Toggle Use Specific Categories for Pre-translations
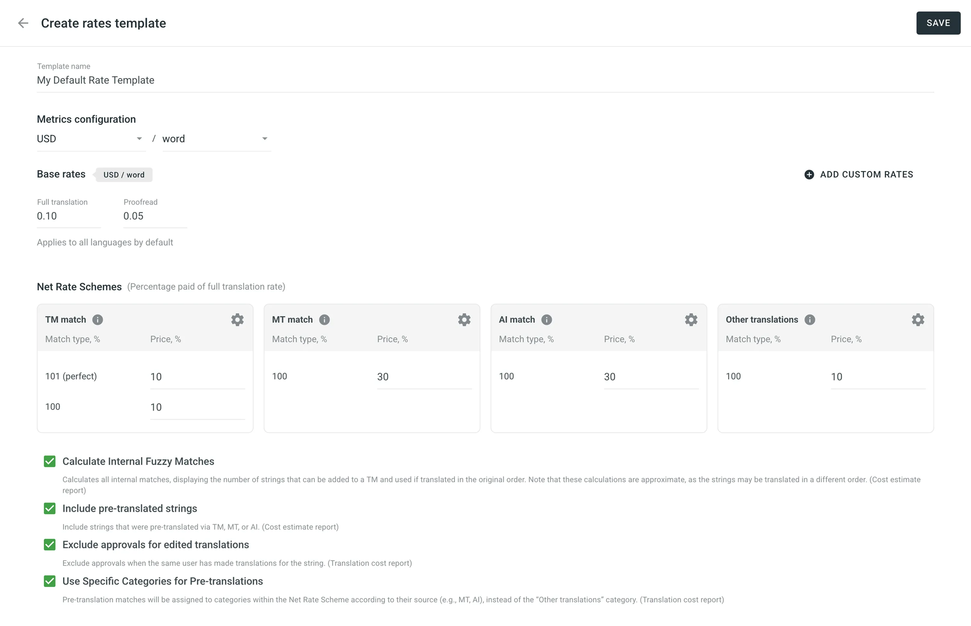This screenshot has height=626, width=971. (50, 581)
